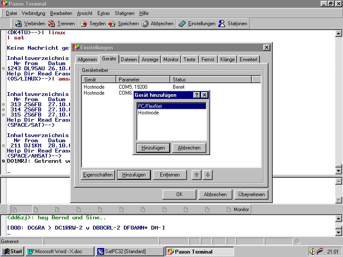Move device up with the up arrow button

coord(196,175)
